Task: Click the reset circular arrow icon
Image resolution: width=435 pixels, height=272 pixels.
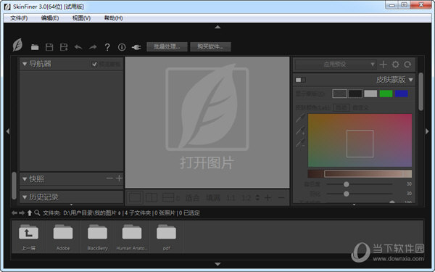Action: tap(407, 65)
